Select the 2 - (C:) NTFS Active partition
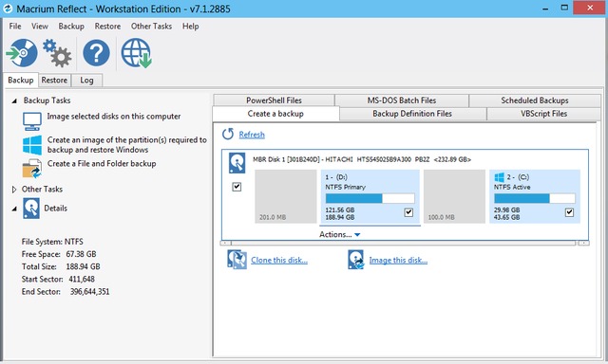 point(535,196)
